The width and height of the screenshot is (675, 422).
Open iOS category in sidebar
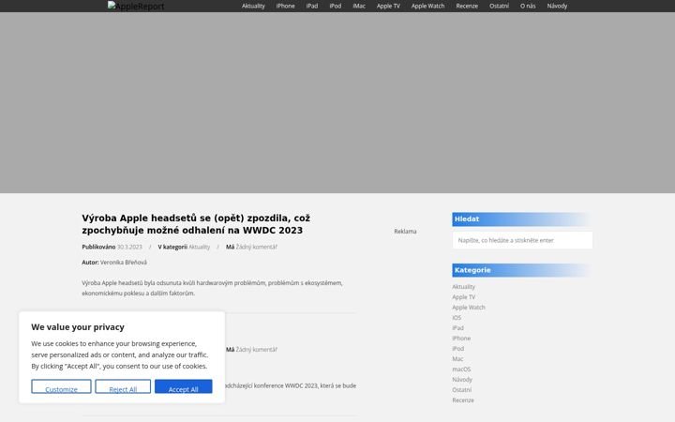pyautogui.click(x=457, y=318)
